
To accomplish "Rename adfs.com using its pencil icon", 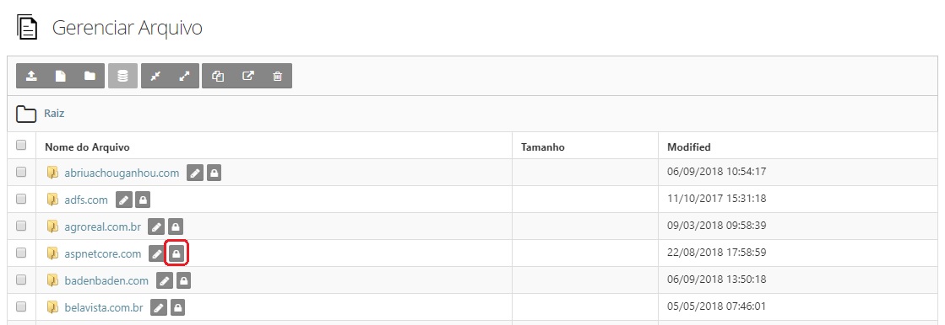I will [123, 200].
